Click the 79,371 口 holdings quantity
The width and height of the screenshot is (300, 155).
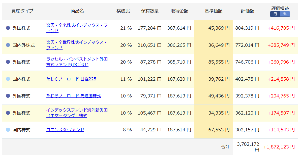point(151,96)
